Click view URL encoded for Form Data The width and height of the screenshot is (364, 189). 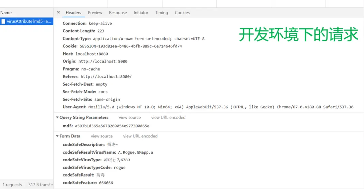[x=140, y=136]
